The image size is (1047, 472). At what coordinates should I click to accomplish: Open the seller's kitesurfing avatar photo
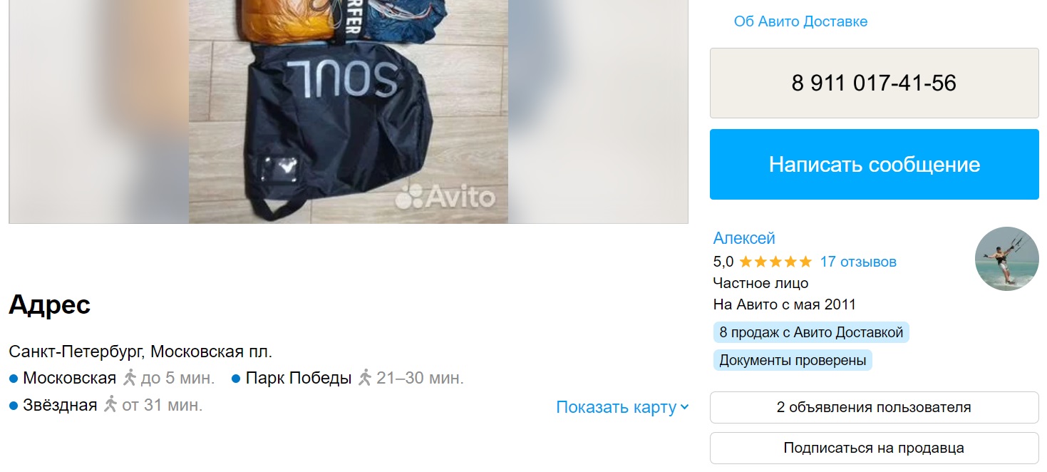1006,260
